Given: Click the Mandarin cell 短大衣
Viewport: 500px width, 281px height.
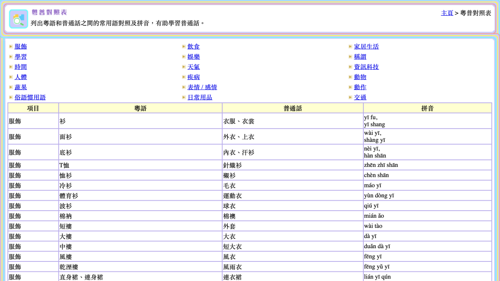Looking at the screenshot, I should [293, 246].
